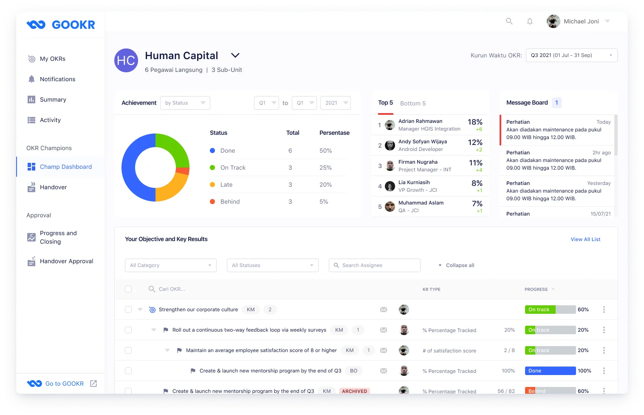Check the select-all box in the OKR table header
The image size is (644, 415).
point(128,289)
